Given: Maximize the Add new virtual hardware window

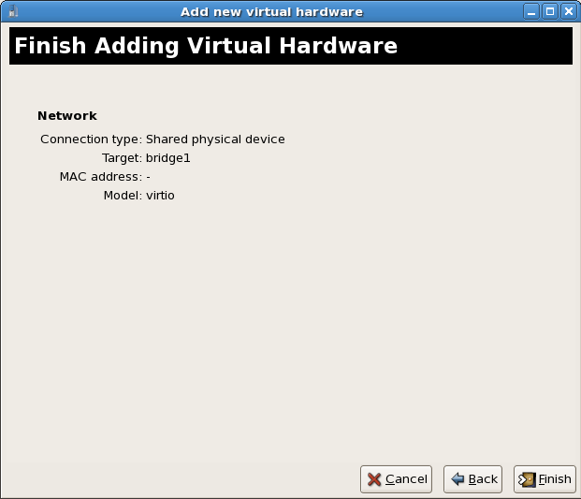Looking at the screenshot, I should 550,11.
